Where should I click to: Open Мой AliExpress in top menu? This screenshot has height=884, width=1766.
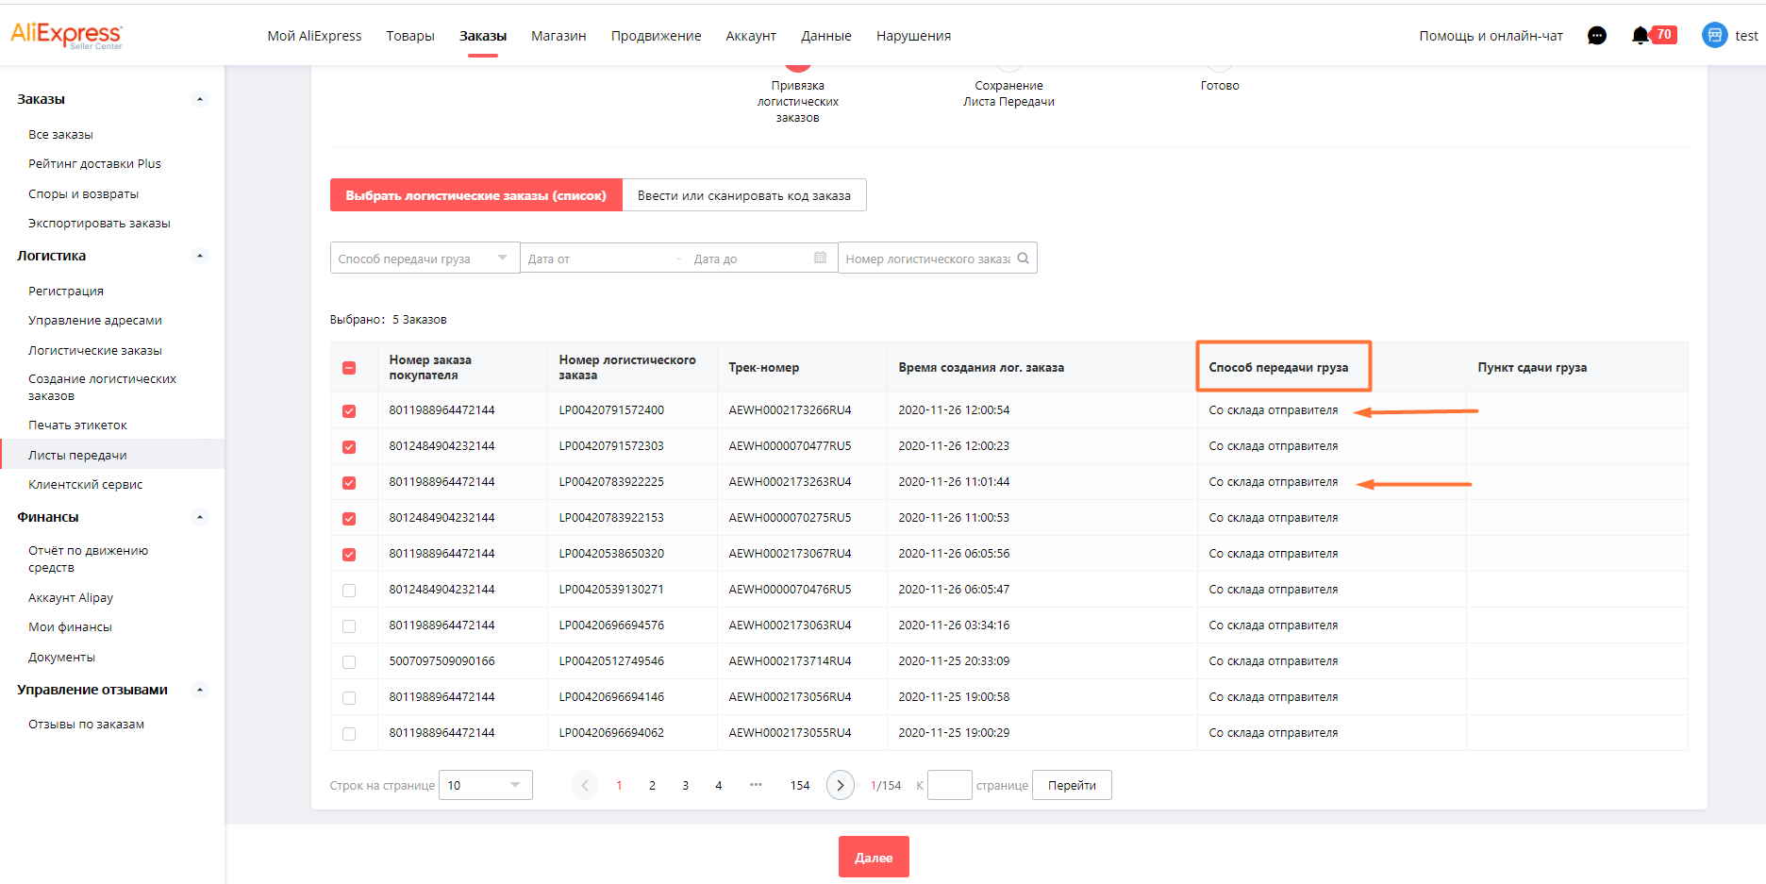coord(314,36)
